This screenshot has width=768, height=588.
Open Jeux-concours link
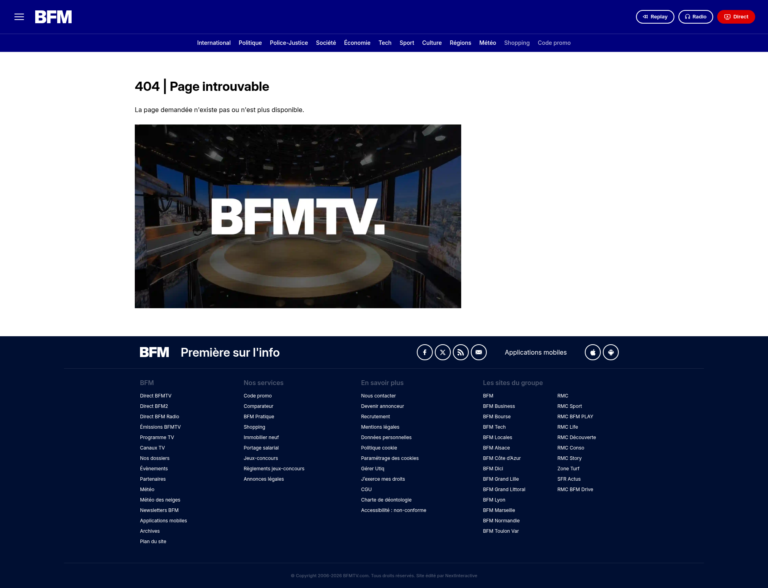tap(261, 458)
